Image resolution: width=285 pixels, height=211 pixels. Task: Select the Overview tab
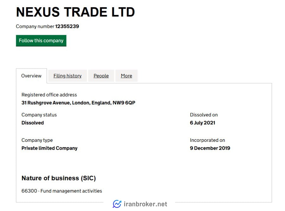pos(31,76)
